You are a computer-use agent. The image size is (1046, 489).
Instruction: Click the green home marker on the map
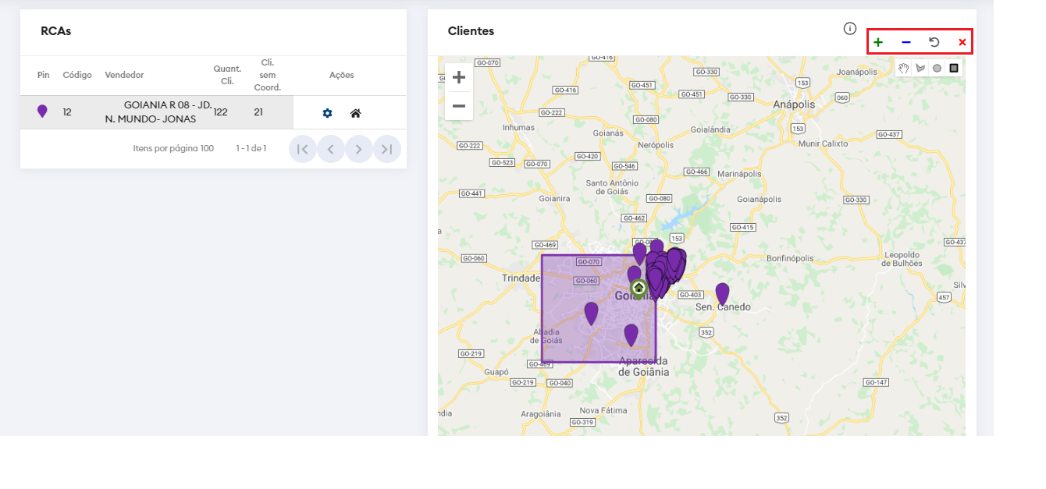point(639,289)
